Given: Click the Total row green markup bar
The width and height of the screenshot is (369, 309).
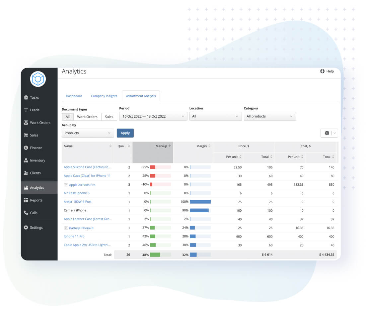Looking at the screenshot, I should (155, 255).
